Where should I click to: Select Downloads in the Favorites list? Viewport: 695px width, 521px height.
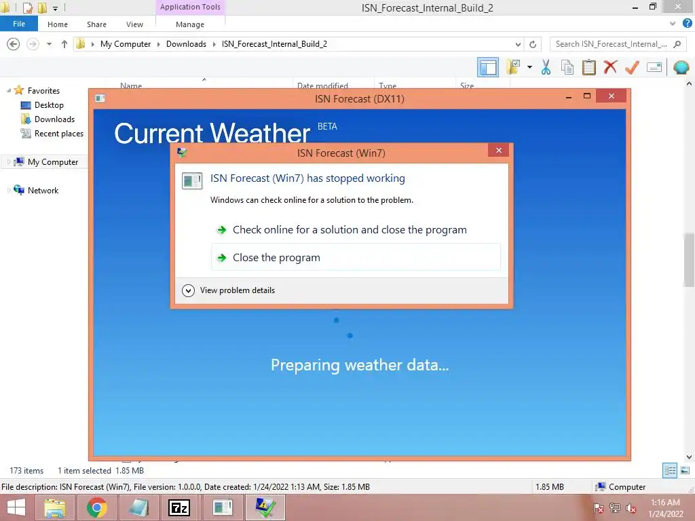(54, 119)
